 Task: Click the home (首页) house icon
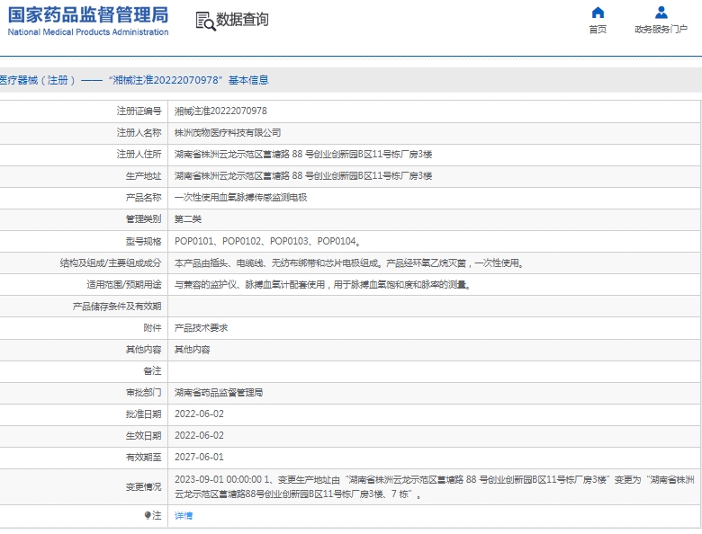point(598,13)
